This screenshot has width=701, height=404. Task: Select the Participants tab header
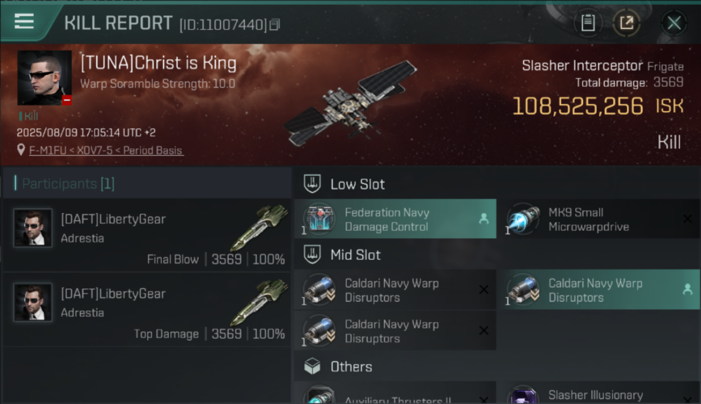click(65, 184)
